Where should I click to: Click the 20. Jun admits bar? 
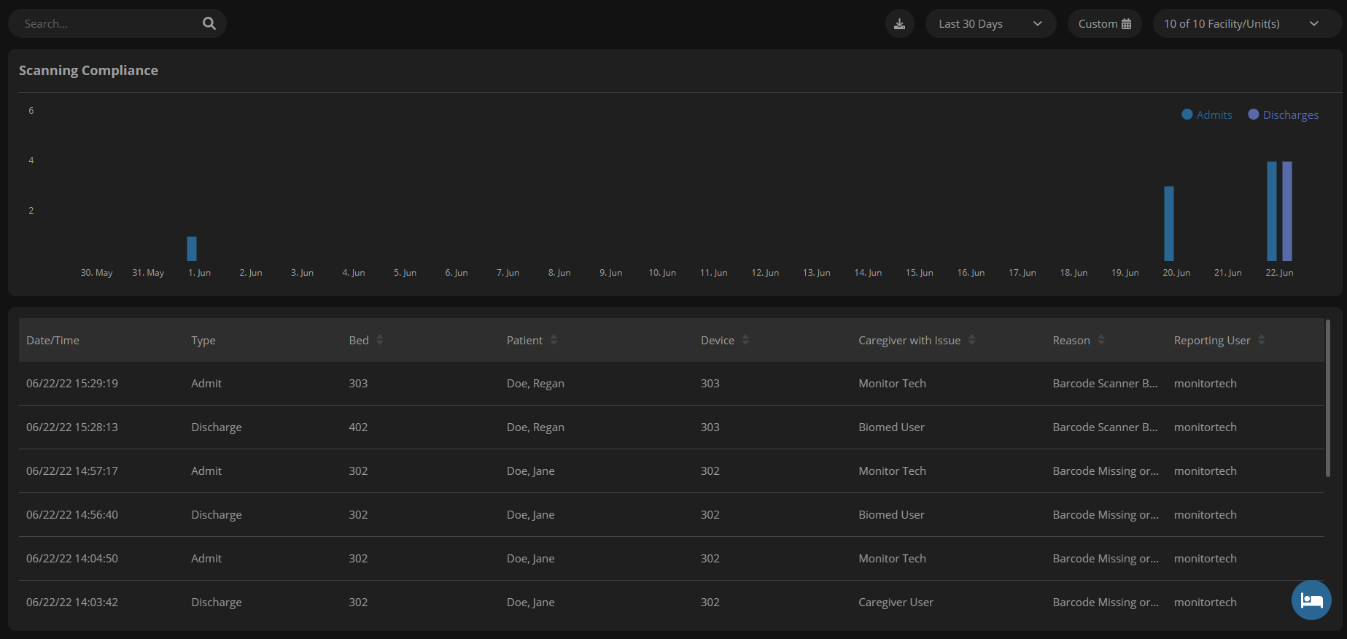tap(1168, 223)
